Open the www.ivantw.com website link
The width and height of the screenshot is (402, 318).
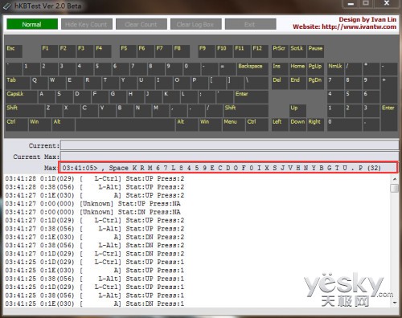pyautogui.click(x=359, y=26)
